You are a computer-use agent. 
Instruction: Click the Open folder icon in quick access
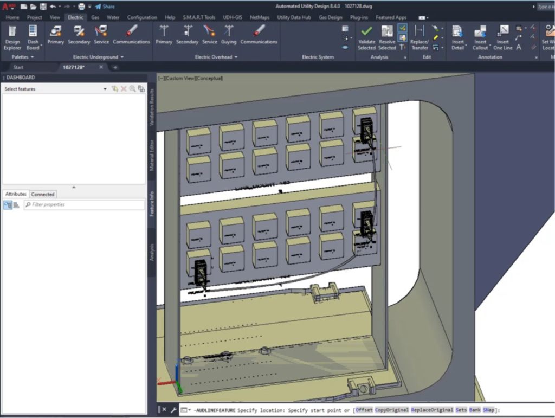point(33,7)
